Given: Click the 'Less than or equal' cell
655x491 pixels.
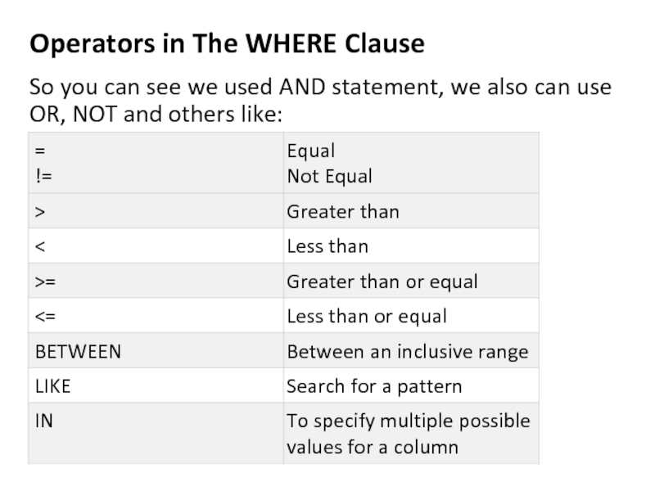Looking at the screenshot, I should click(366, 317).
